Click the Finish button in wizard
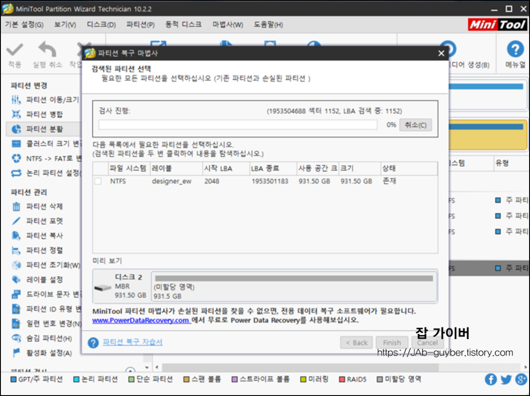Screen dimensions: 530x396 [x=392, y=343]
